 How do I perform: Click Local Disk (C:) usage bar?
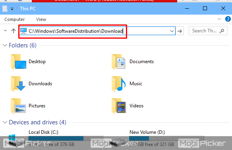(66, 139)
